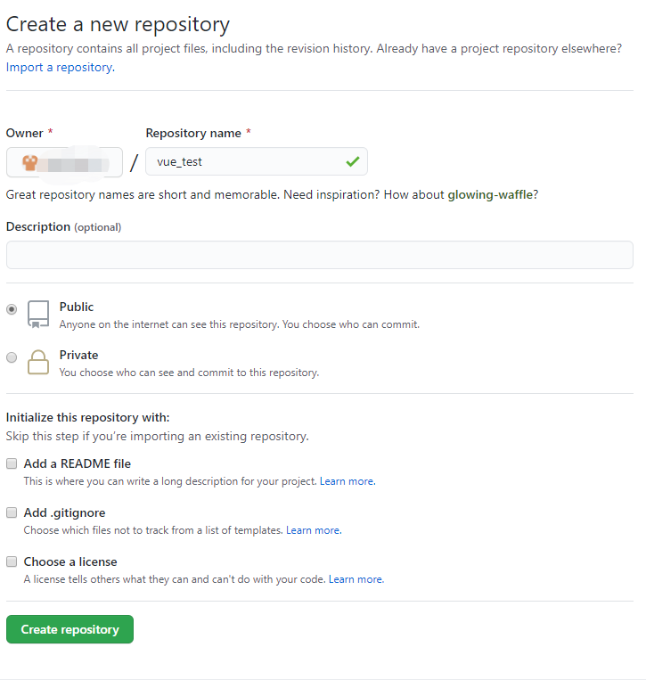The width and height of the screenshot is (646, 680).
Task: Click the Private repository lock icon
Action: [x=38, y=362]
